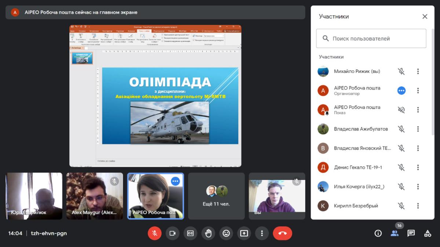Click the Поиск пользователей search field

pyautogui.click(x=371, y=38)
